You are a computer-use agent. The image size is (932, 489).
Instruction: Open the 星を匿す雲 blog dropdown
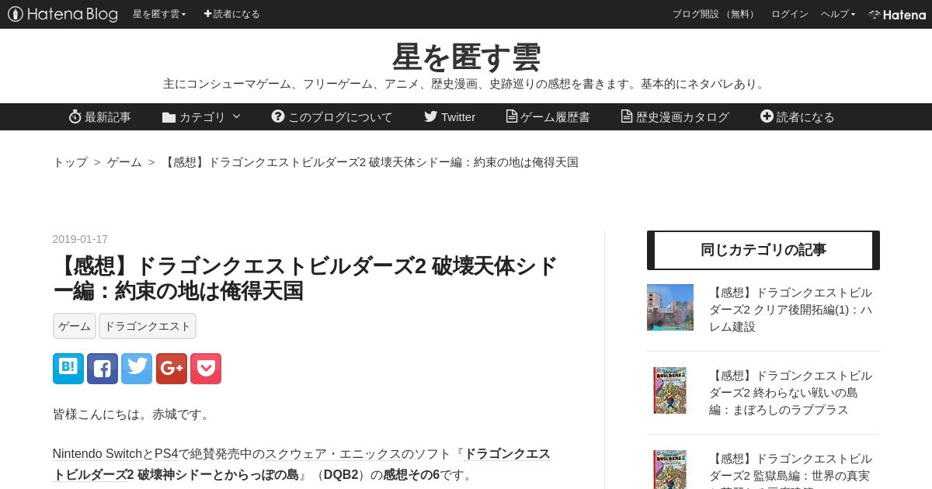click(x=159, y=14)
